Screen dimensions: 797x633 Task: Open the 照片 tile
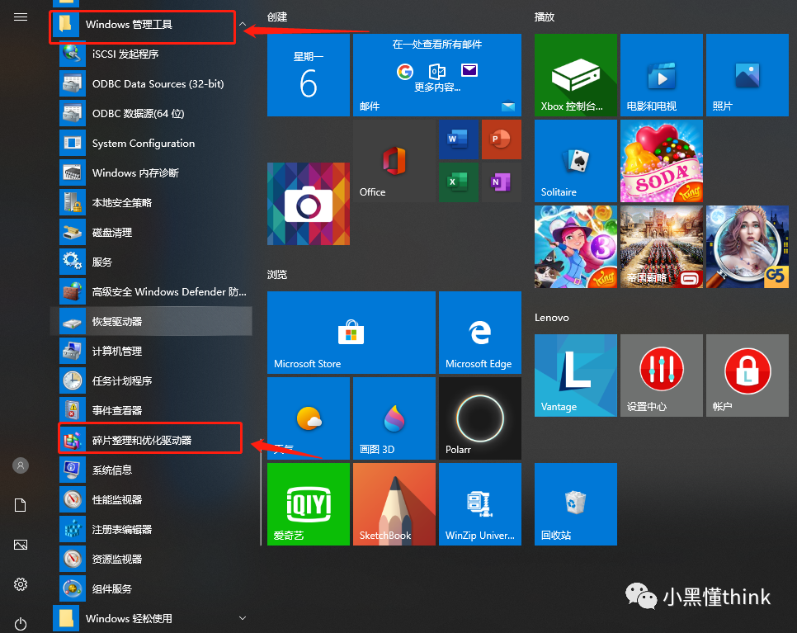(x=747, y=75)
